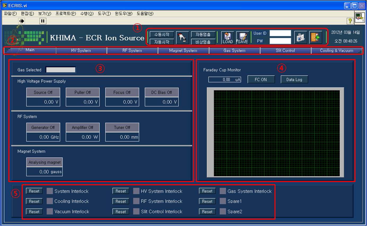Open the 파일(F) menu
Screen dimensions: 367x226
pyautogui.click(x=10, y=13)
